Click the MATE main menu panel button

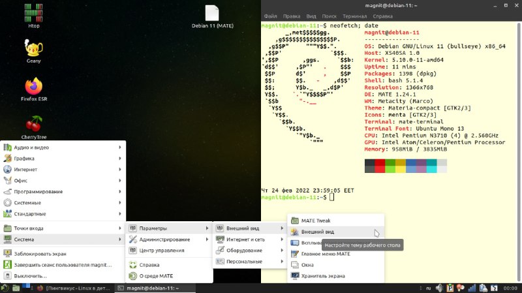[5, 288]
